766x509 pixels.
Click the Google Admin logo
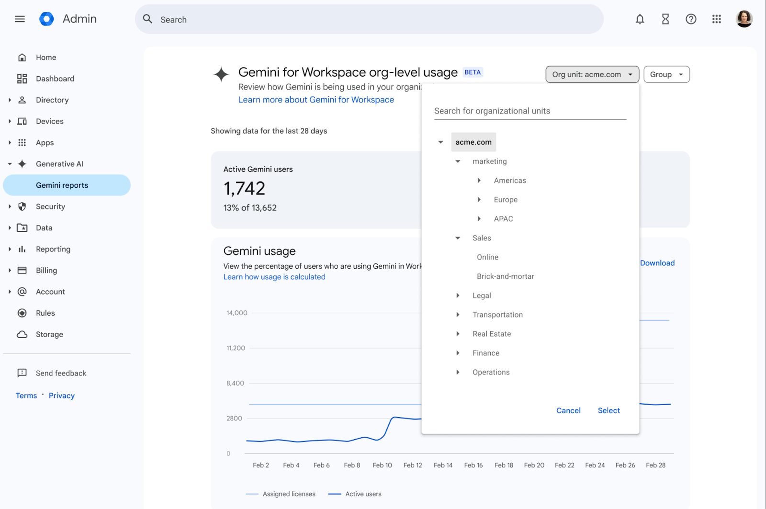46,19
